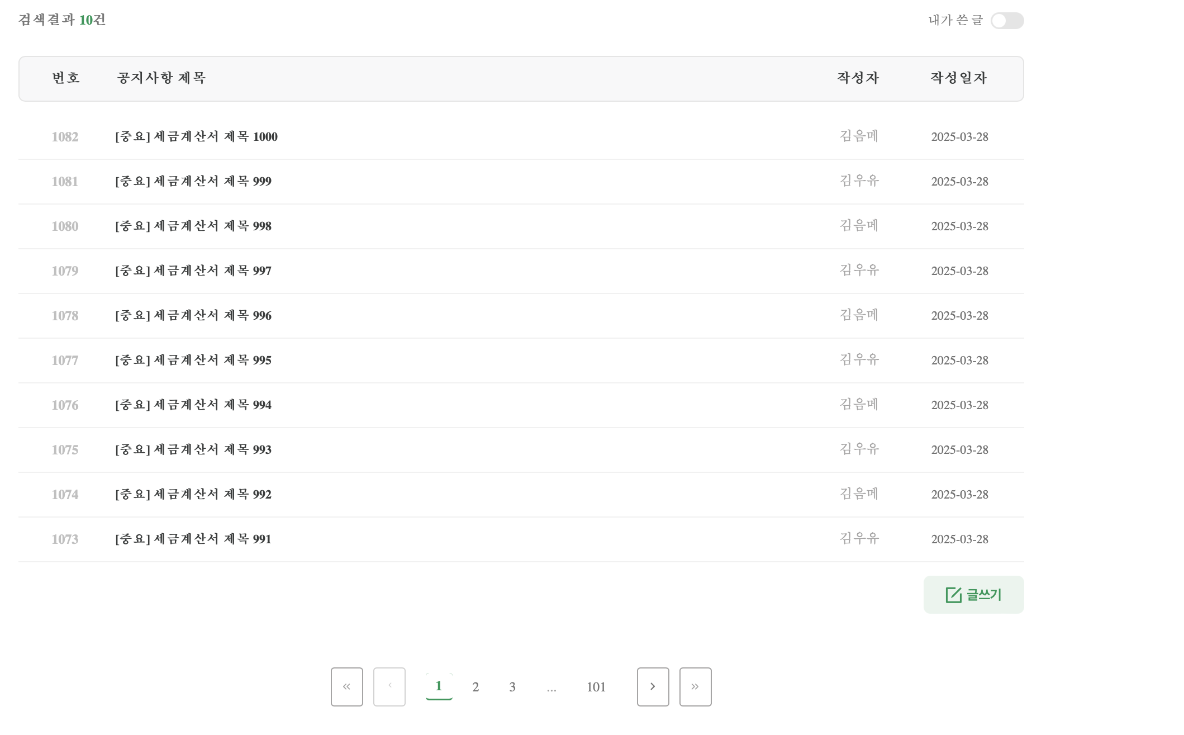Toggle the 내가 쓴 글 switch
This screenshot has height=735, width=1184.
(x=1006, y=21)
